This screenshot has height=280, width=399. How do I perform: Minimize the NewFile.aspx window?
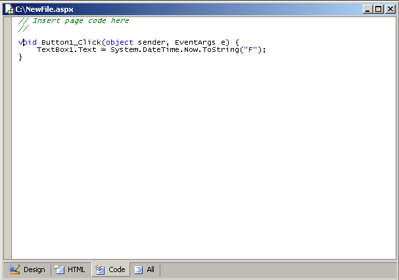pyautogui.click(x=367, y=9)
